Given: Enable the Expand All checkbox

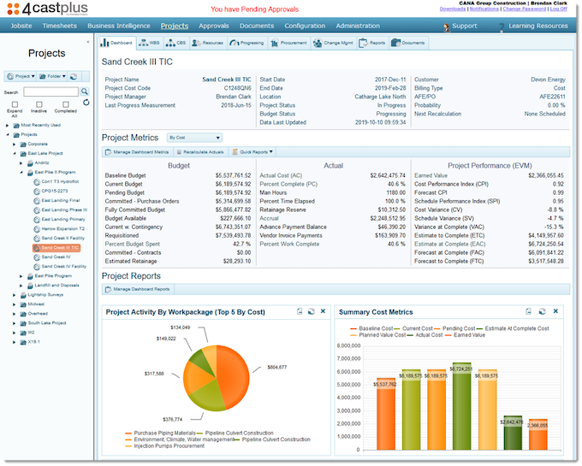Looking at the screenshot, I should [15, 104].
